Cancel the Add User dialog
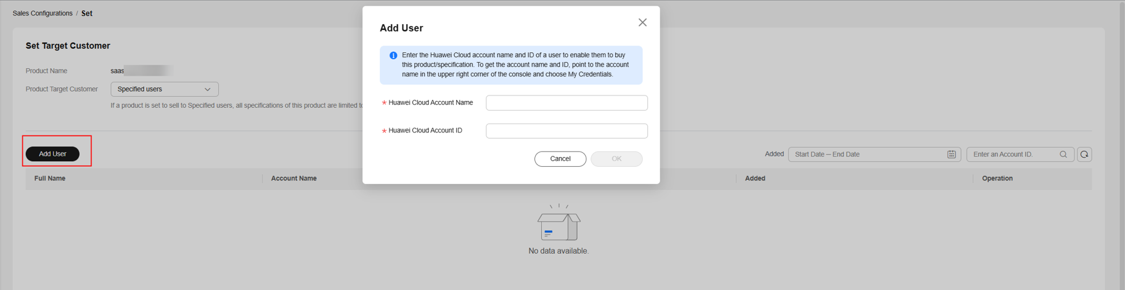Screen dimensions: 1125x290 tap(560, 159)
